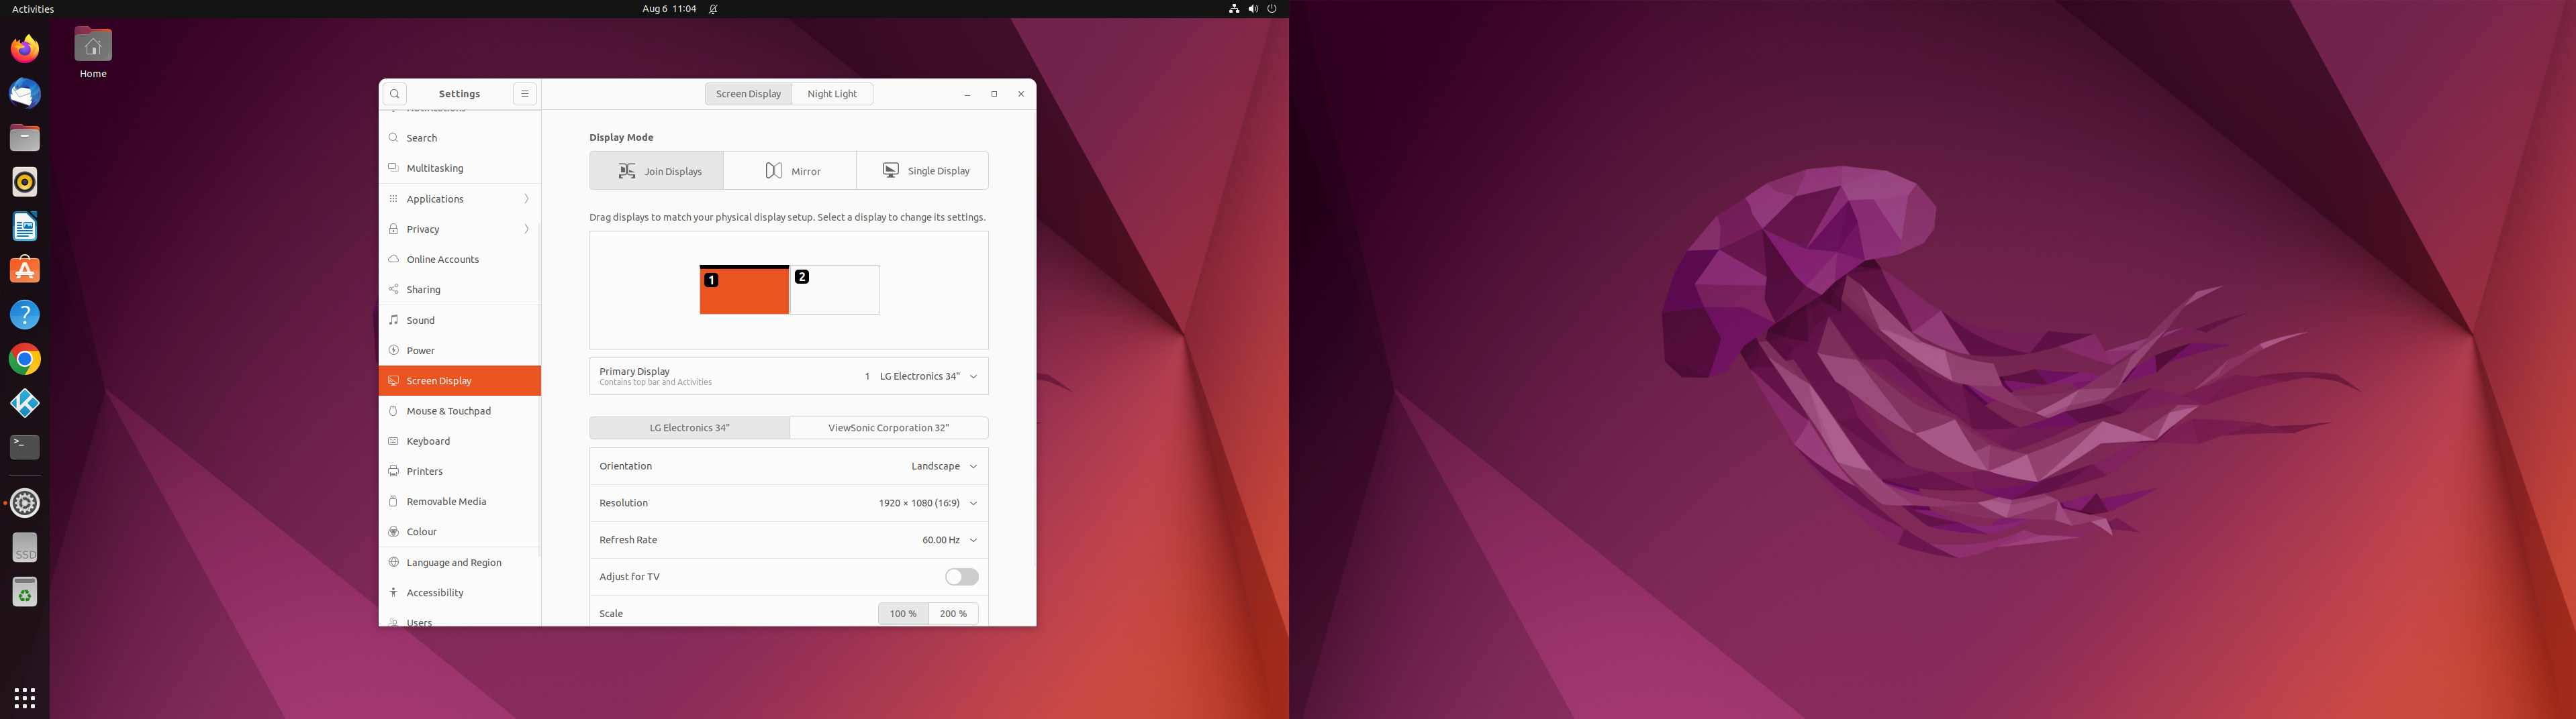The image size is (2576, 719).
Task: Click the power tray icon
Action: (x=1272, y=9)
